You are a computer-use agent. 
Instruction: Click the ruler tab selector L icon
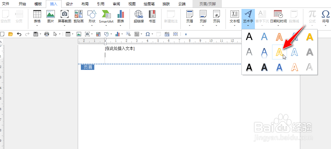click(1, 42)
